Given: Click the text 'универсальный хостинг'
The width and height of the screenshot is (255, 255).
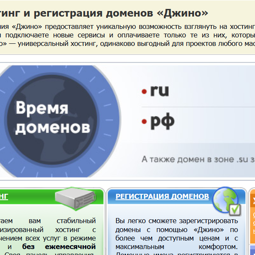Looking at the screenshot, I should 57,44.
